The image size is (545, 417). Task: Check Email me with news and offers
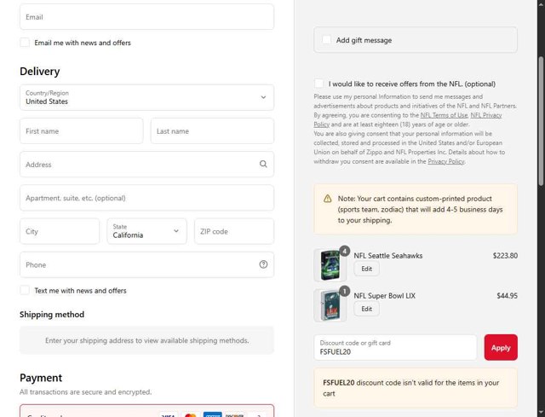[25, 43]
